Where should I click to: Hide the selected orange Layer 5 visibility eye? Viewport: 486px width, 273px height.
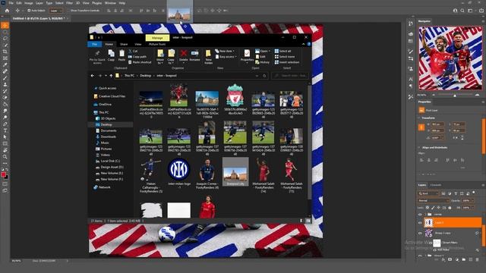[420, 222]
